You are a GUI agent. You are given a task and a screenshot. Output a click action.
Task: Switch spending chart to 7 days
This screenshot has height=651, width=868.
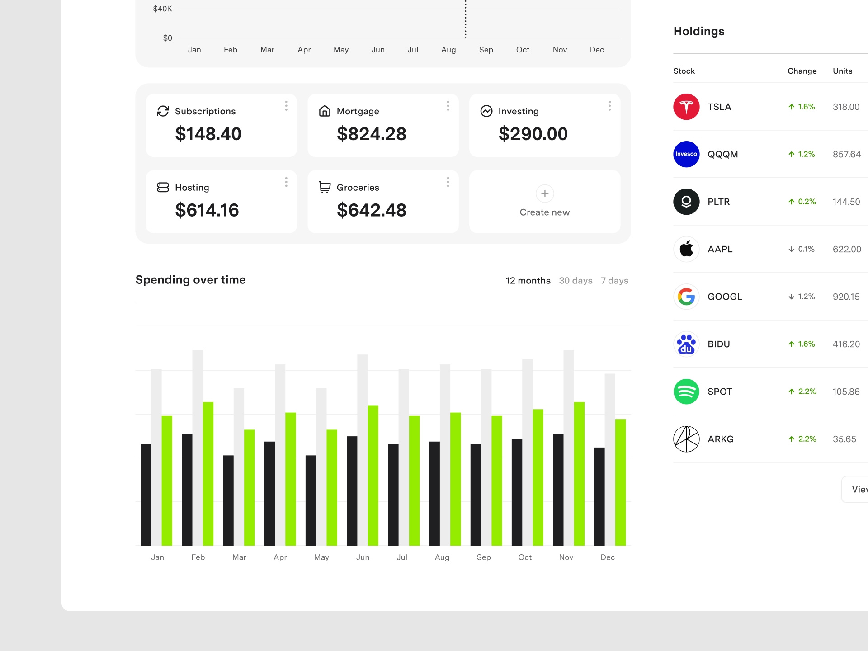click(614, 281)
